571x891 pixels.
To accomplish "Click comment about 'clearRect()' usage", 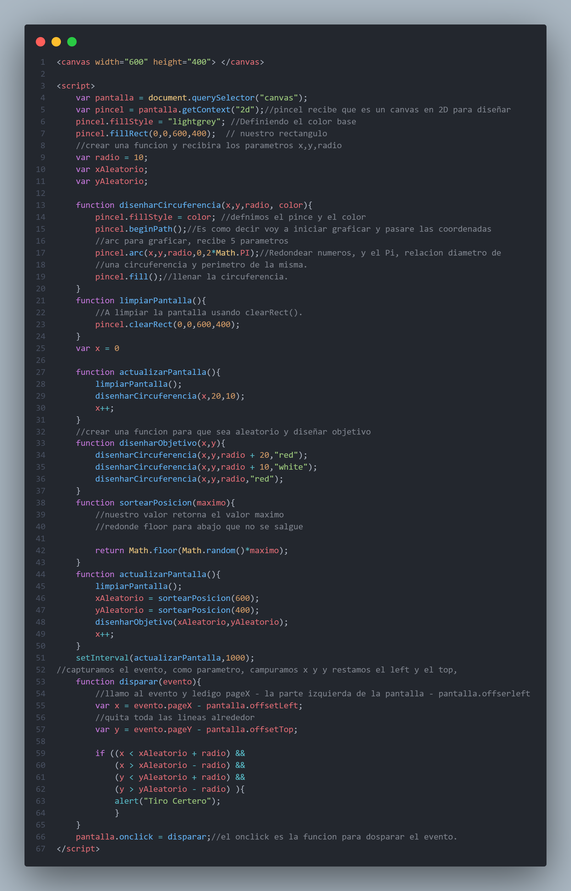I will tap(199, 312).
